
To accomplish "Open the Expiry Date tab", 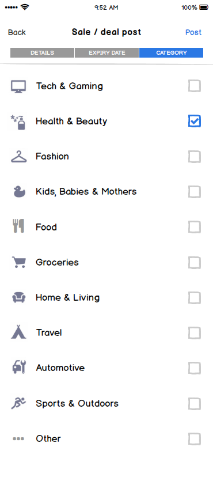I will 107,52.
